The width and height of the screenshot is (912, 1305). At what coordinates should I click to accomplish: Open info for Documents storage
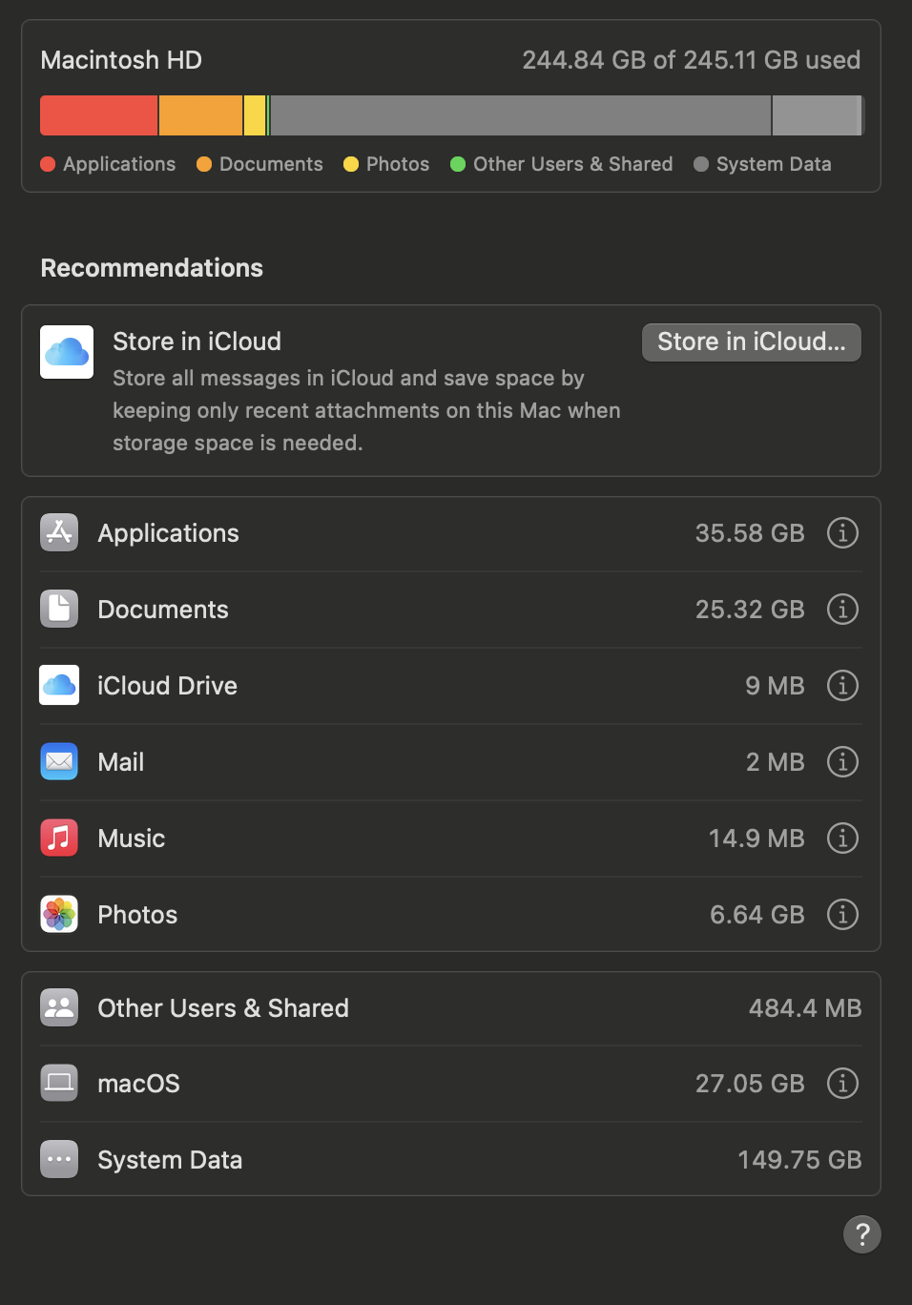pos(842,609)
